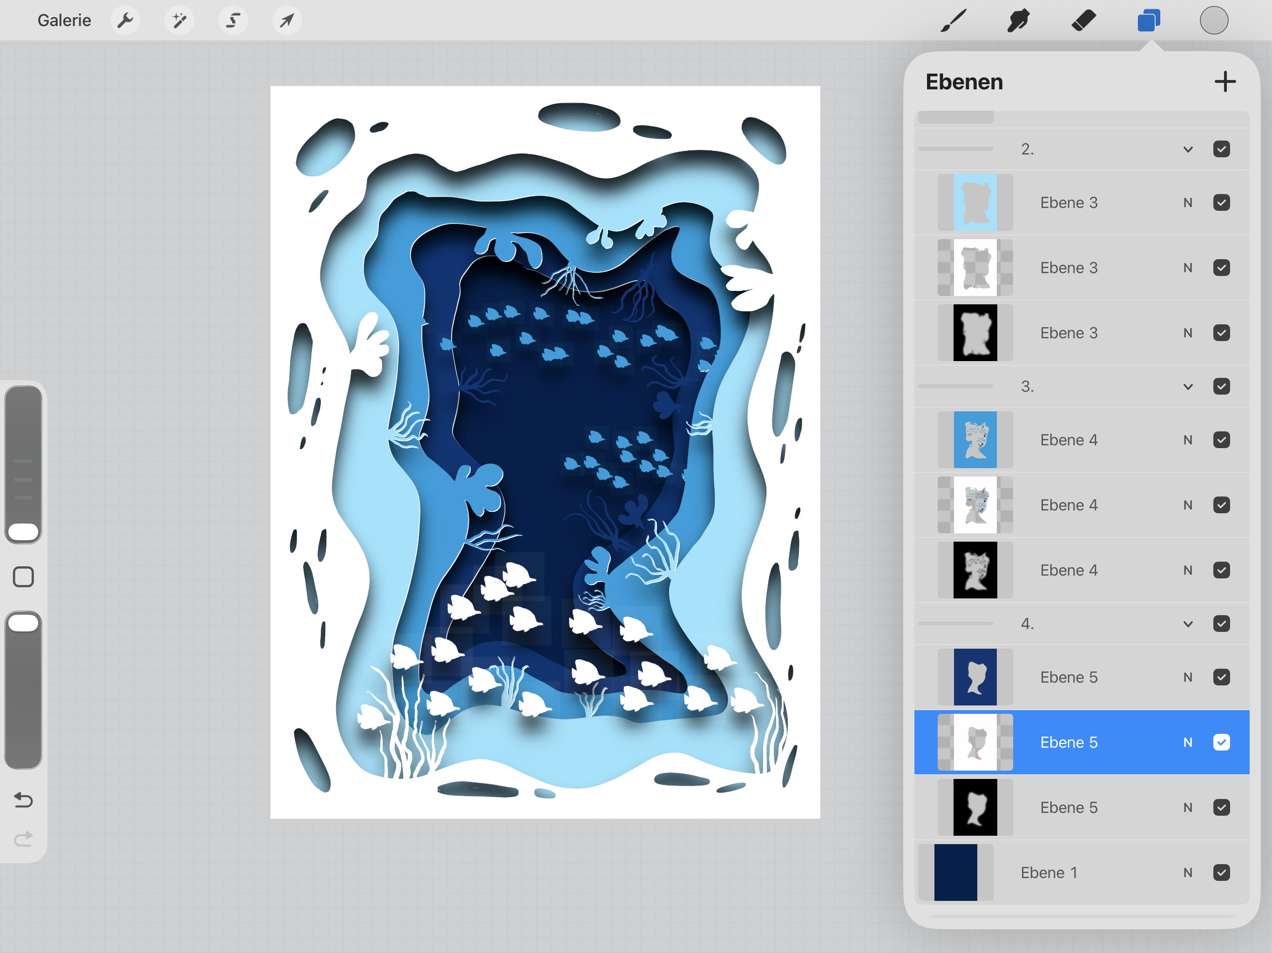Activate the Transform arrow tool
This screenshot has height=953, width=1272.
[x=286, y=20]
